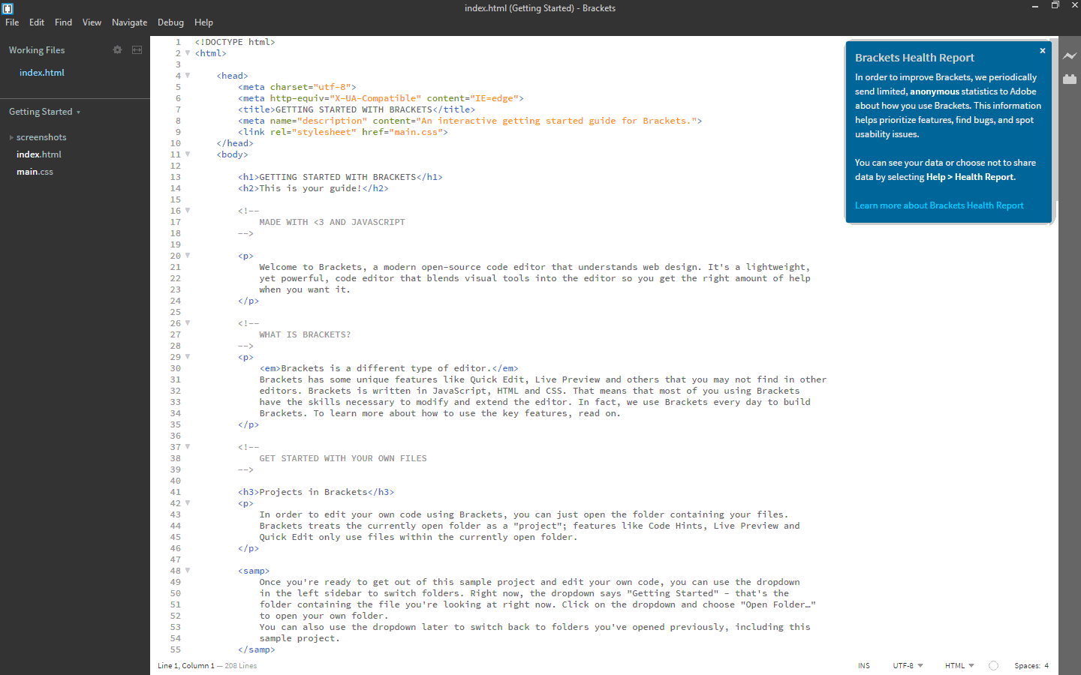This screenshot has height=675, width=1081.
Task: Click the Learn more about Brackets Health Report link
Action: coord(939,205)
